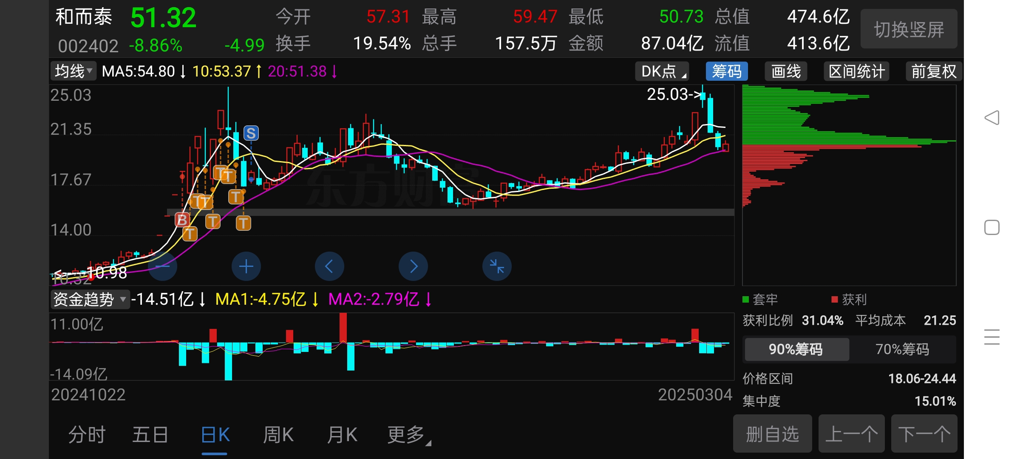Tap the collapse-arrows circle icon on chart
This screenshot has height=459, width=1020.
[x=496, y=266]
